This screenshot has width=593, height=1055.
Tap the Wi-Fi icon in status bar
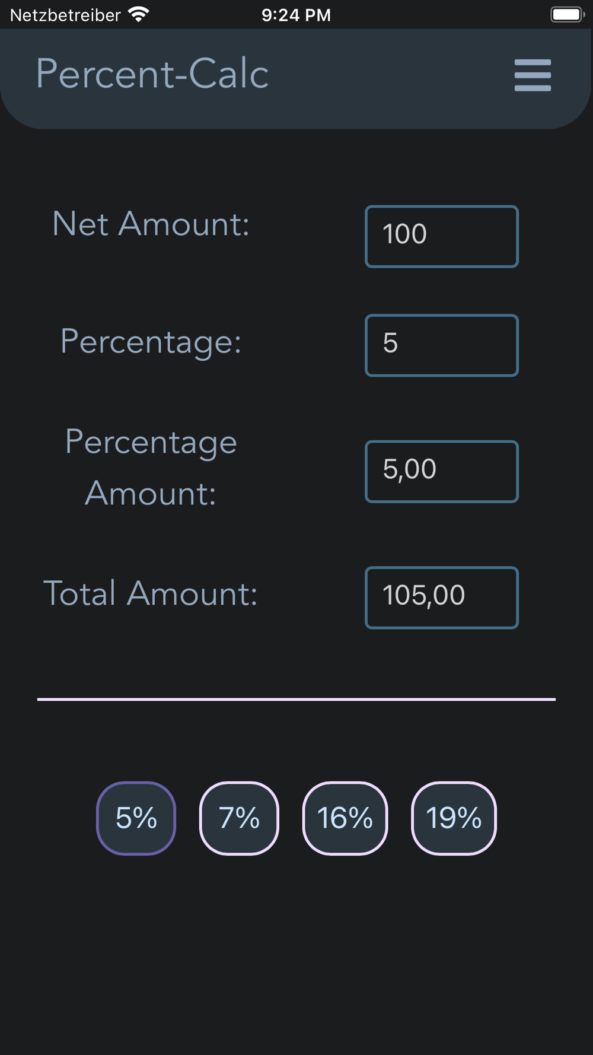(x=139, y=14)
